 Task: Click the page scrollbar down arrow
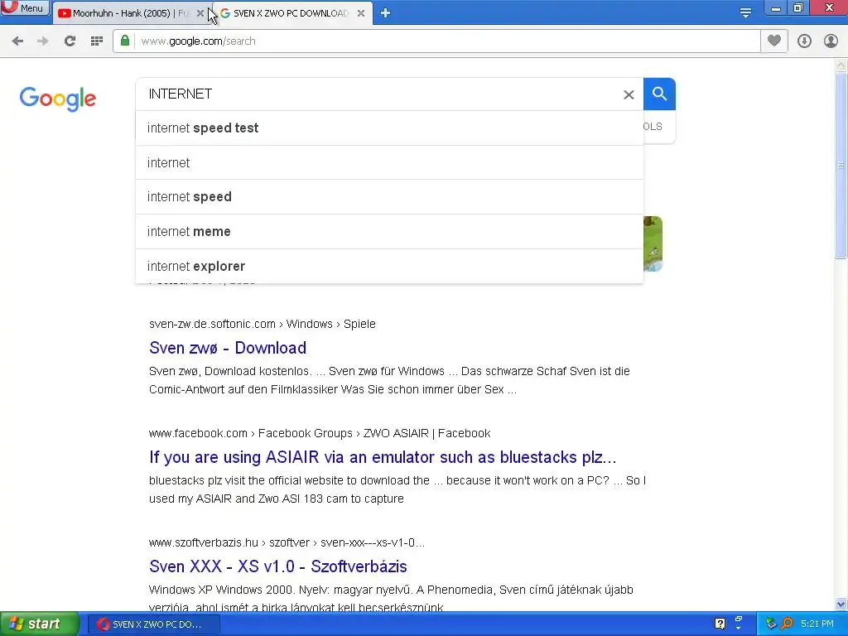click(x=841, y=604)
